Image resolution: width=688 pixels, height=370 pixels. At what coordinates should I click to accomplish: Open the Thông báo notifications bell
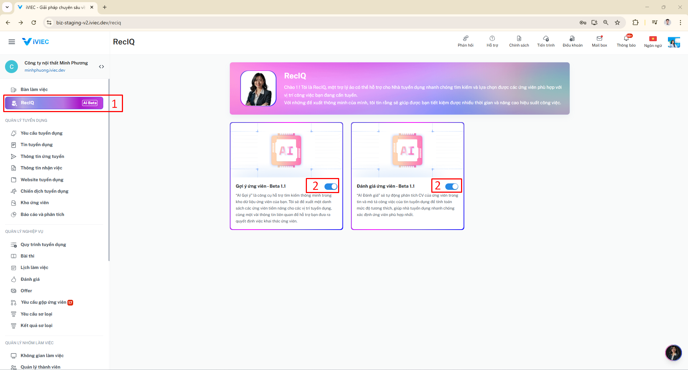point(626,39)
